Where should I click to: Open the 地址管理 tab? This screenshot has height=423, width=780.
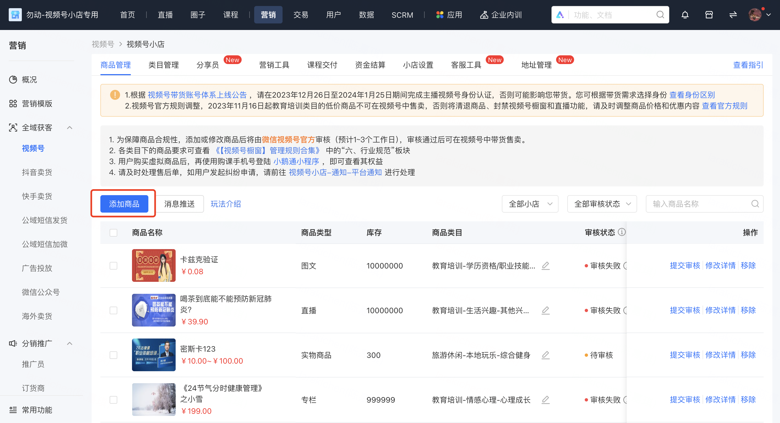point(536,65)
